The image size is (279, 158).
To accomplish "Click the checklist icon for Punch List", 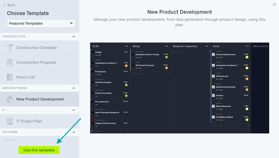I will click(x=10, y=77).
